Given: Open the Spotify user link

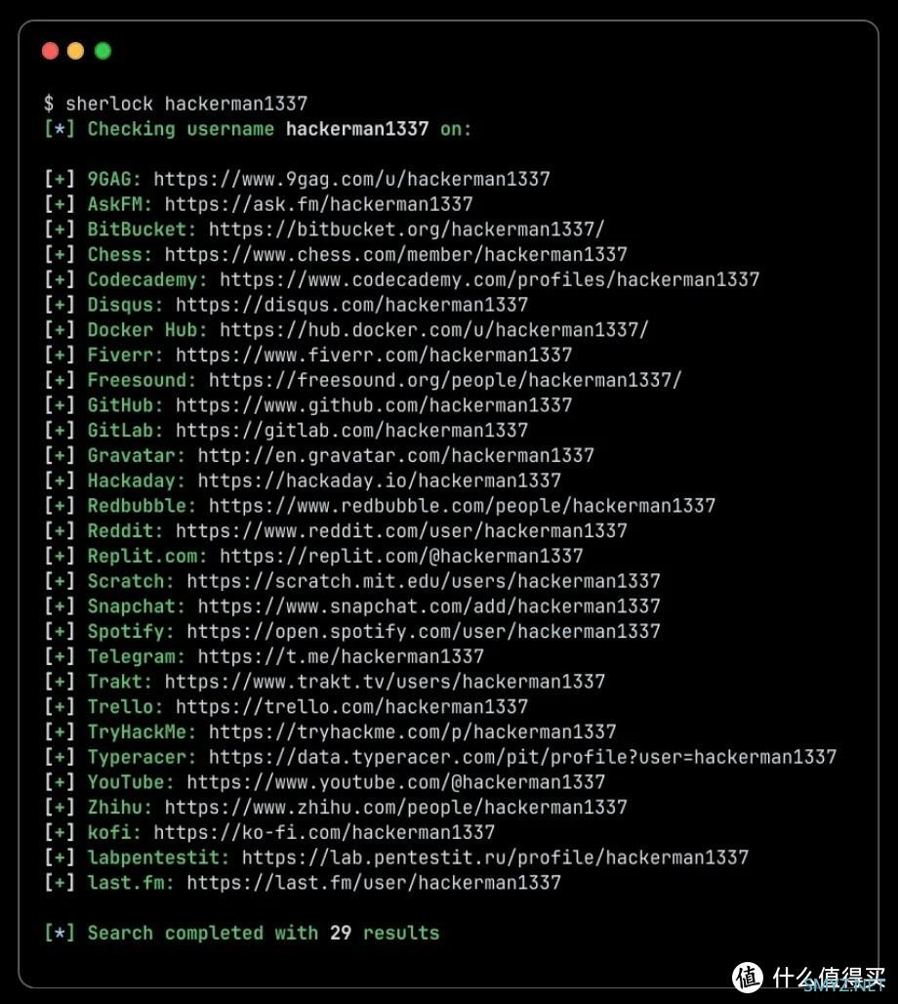Looking at the screenshot, I should tap(423, 631).
